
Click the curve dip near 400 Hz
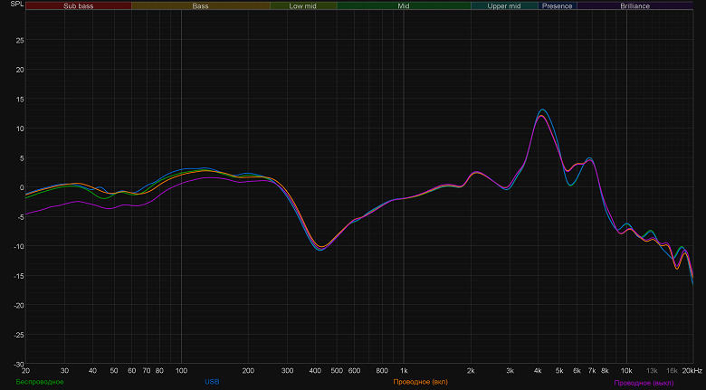coord(320,249)
